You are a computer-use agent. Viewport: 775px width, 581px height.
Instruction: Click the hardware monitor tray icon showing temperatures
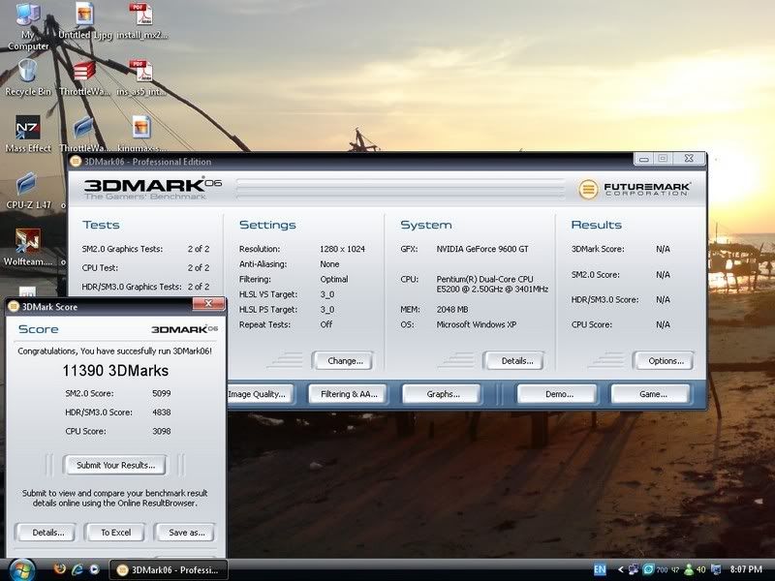[x=649, y=568]
